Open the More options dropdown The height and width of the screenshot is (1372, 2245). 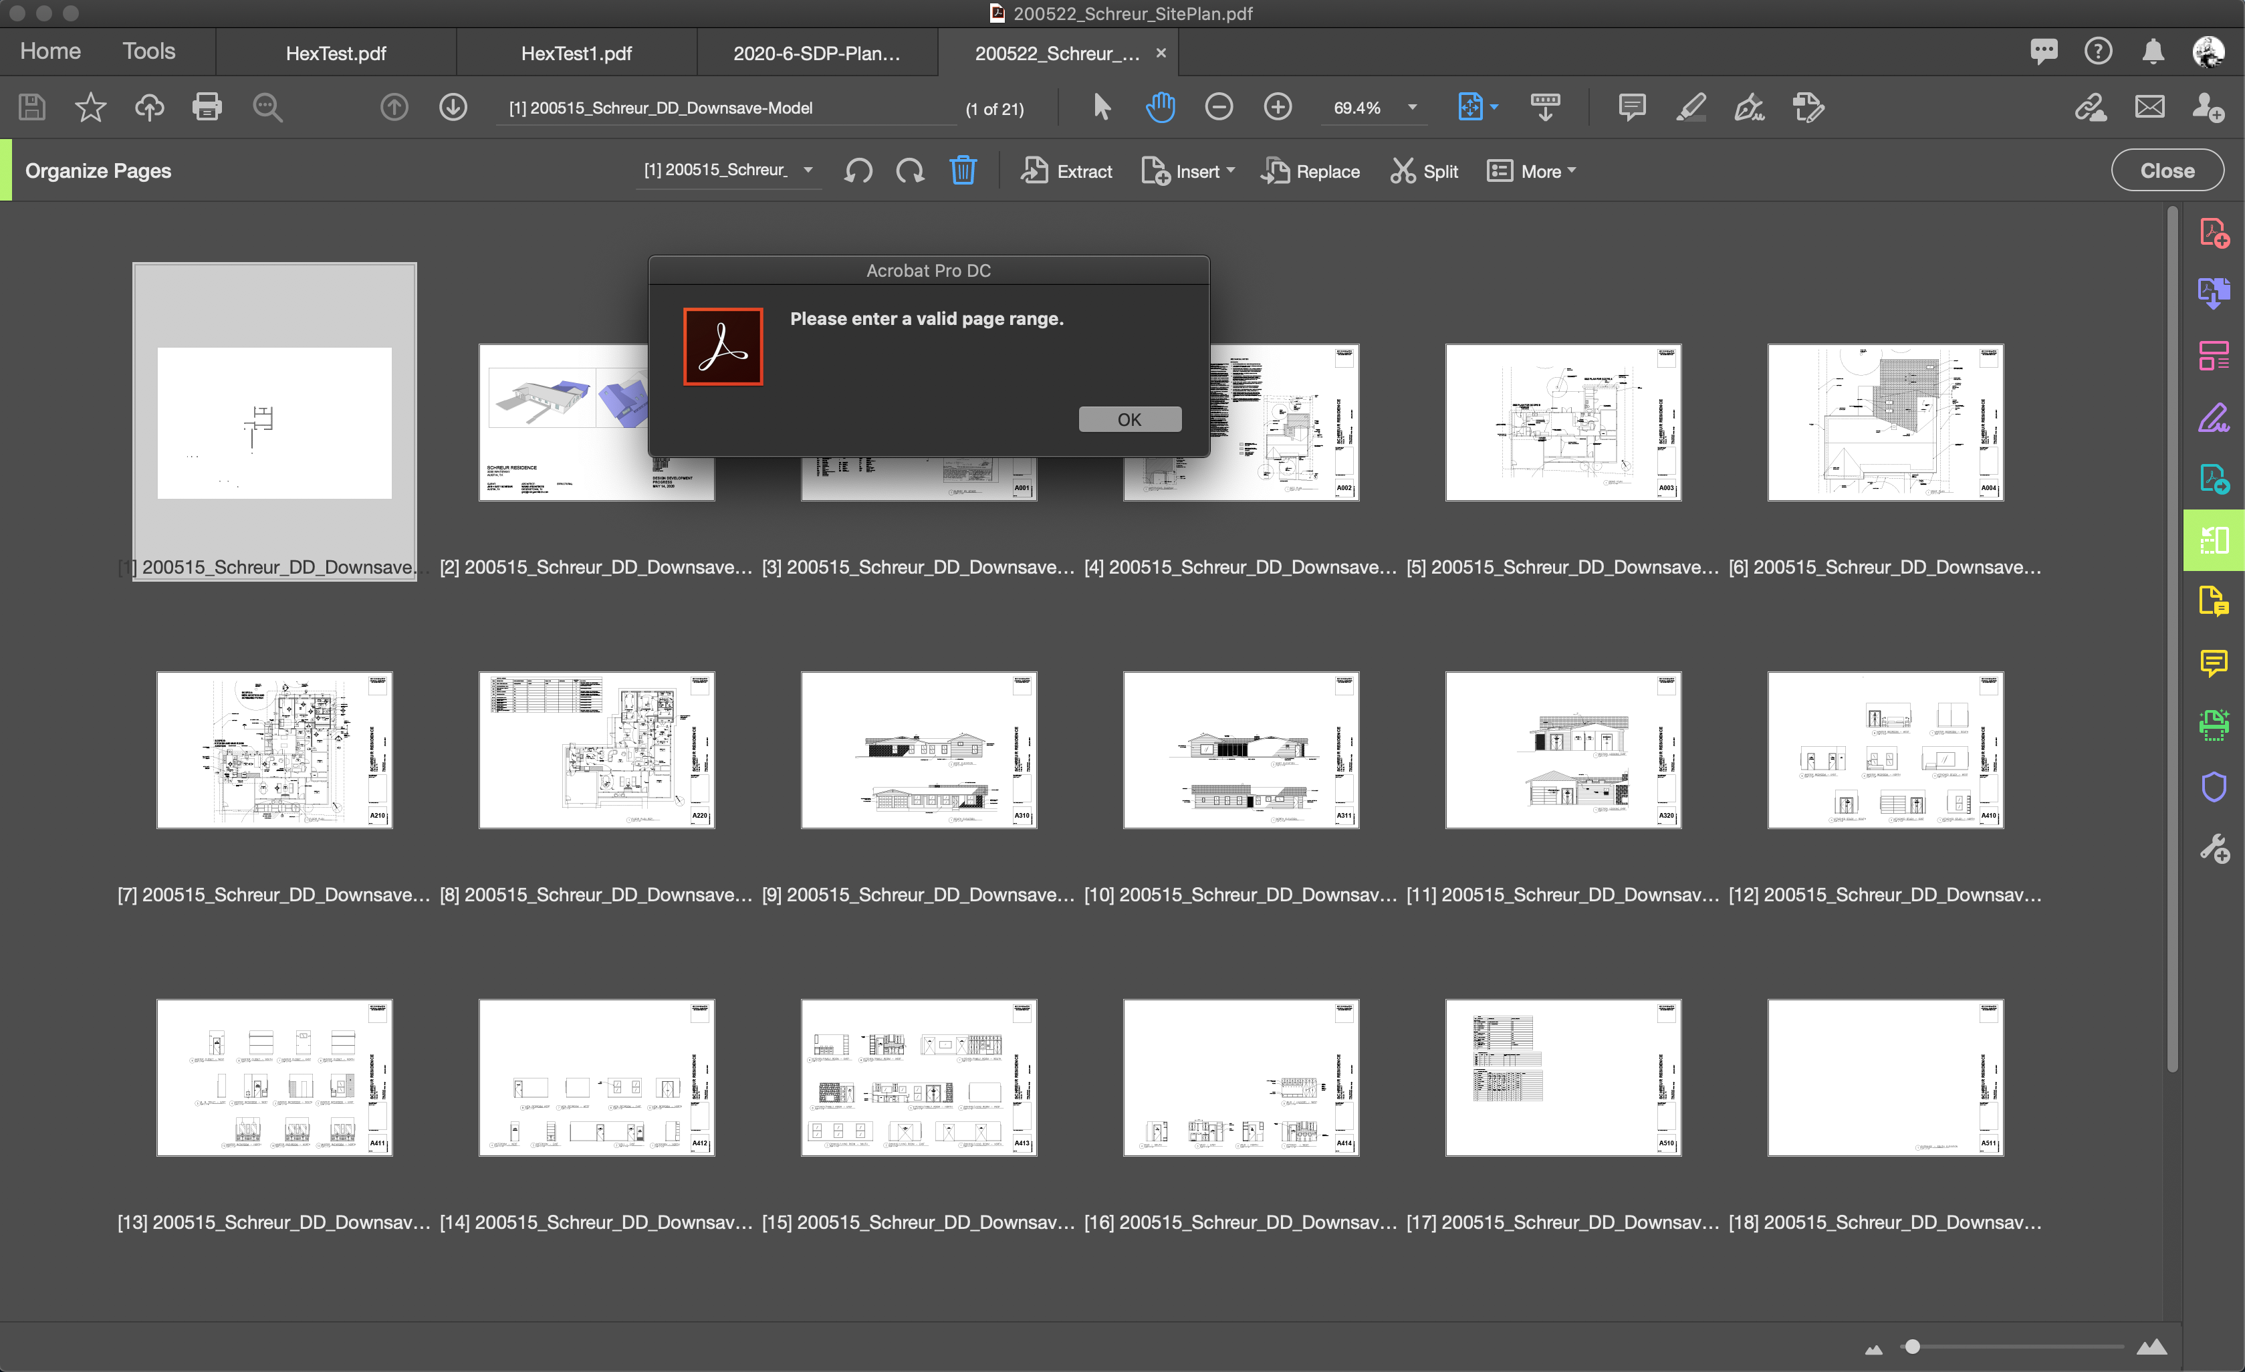(x=1531, y=171)
